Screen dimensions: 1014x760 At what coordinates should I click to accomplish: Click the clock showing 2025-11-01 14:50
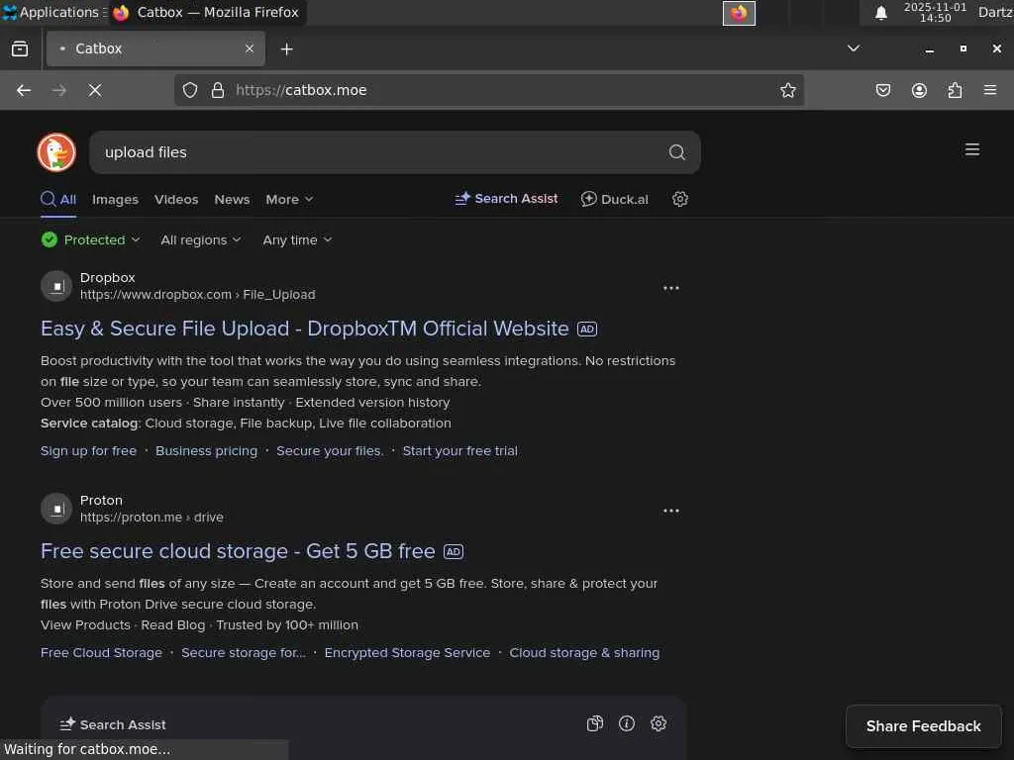(x=935, y=12)
